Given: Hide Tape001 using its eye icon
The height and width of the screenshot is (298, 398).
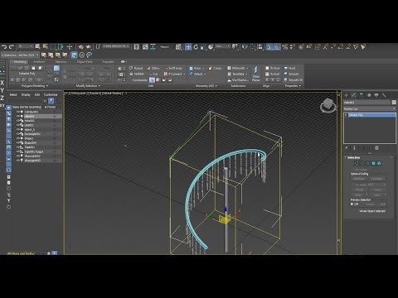Looking at the screenshot, I should [x=18, y=147].
